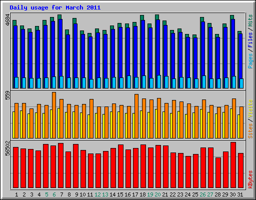Select the red KBytes bar for day 1

point(15,167)
